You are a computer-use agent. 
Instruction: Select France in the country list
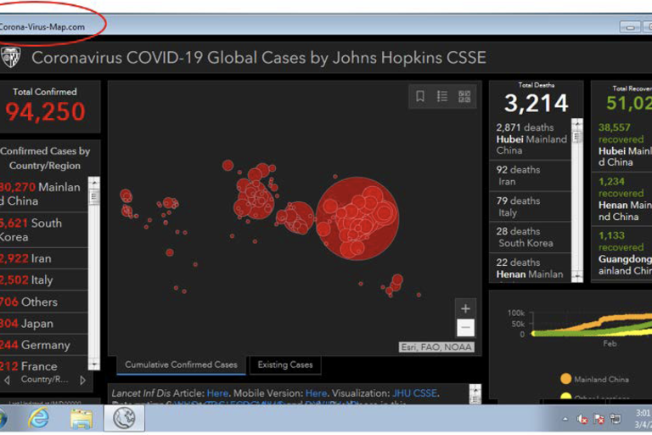43,366
